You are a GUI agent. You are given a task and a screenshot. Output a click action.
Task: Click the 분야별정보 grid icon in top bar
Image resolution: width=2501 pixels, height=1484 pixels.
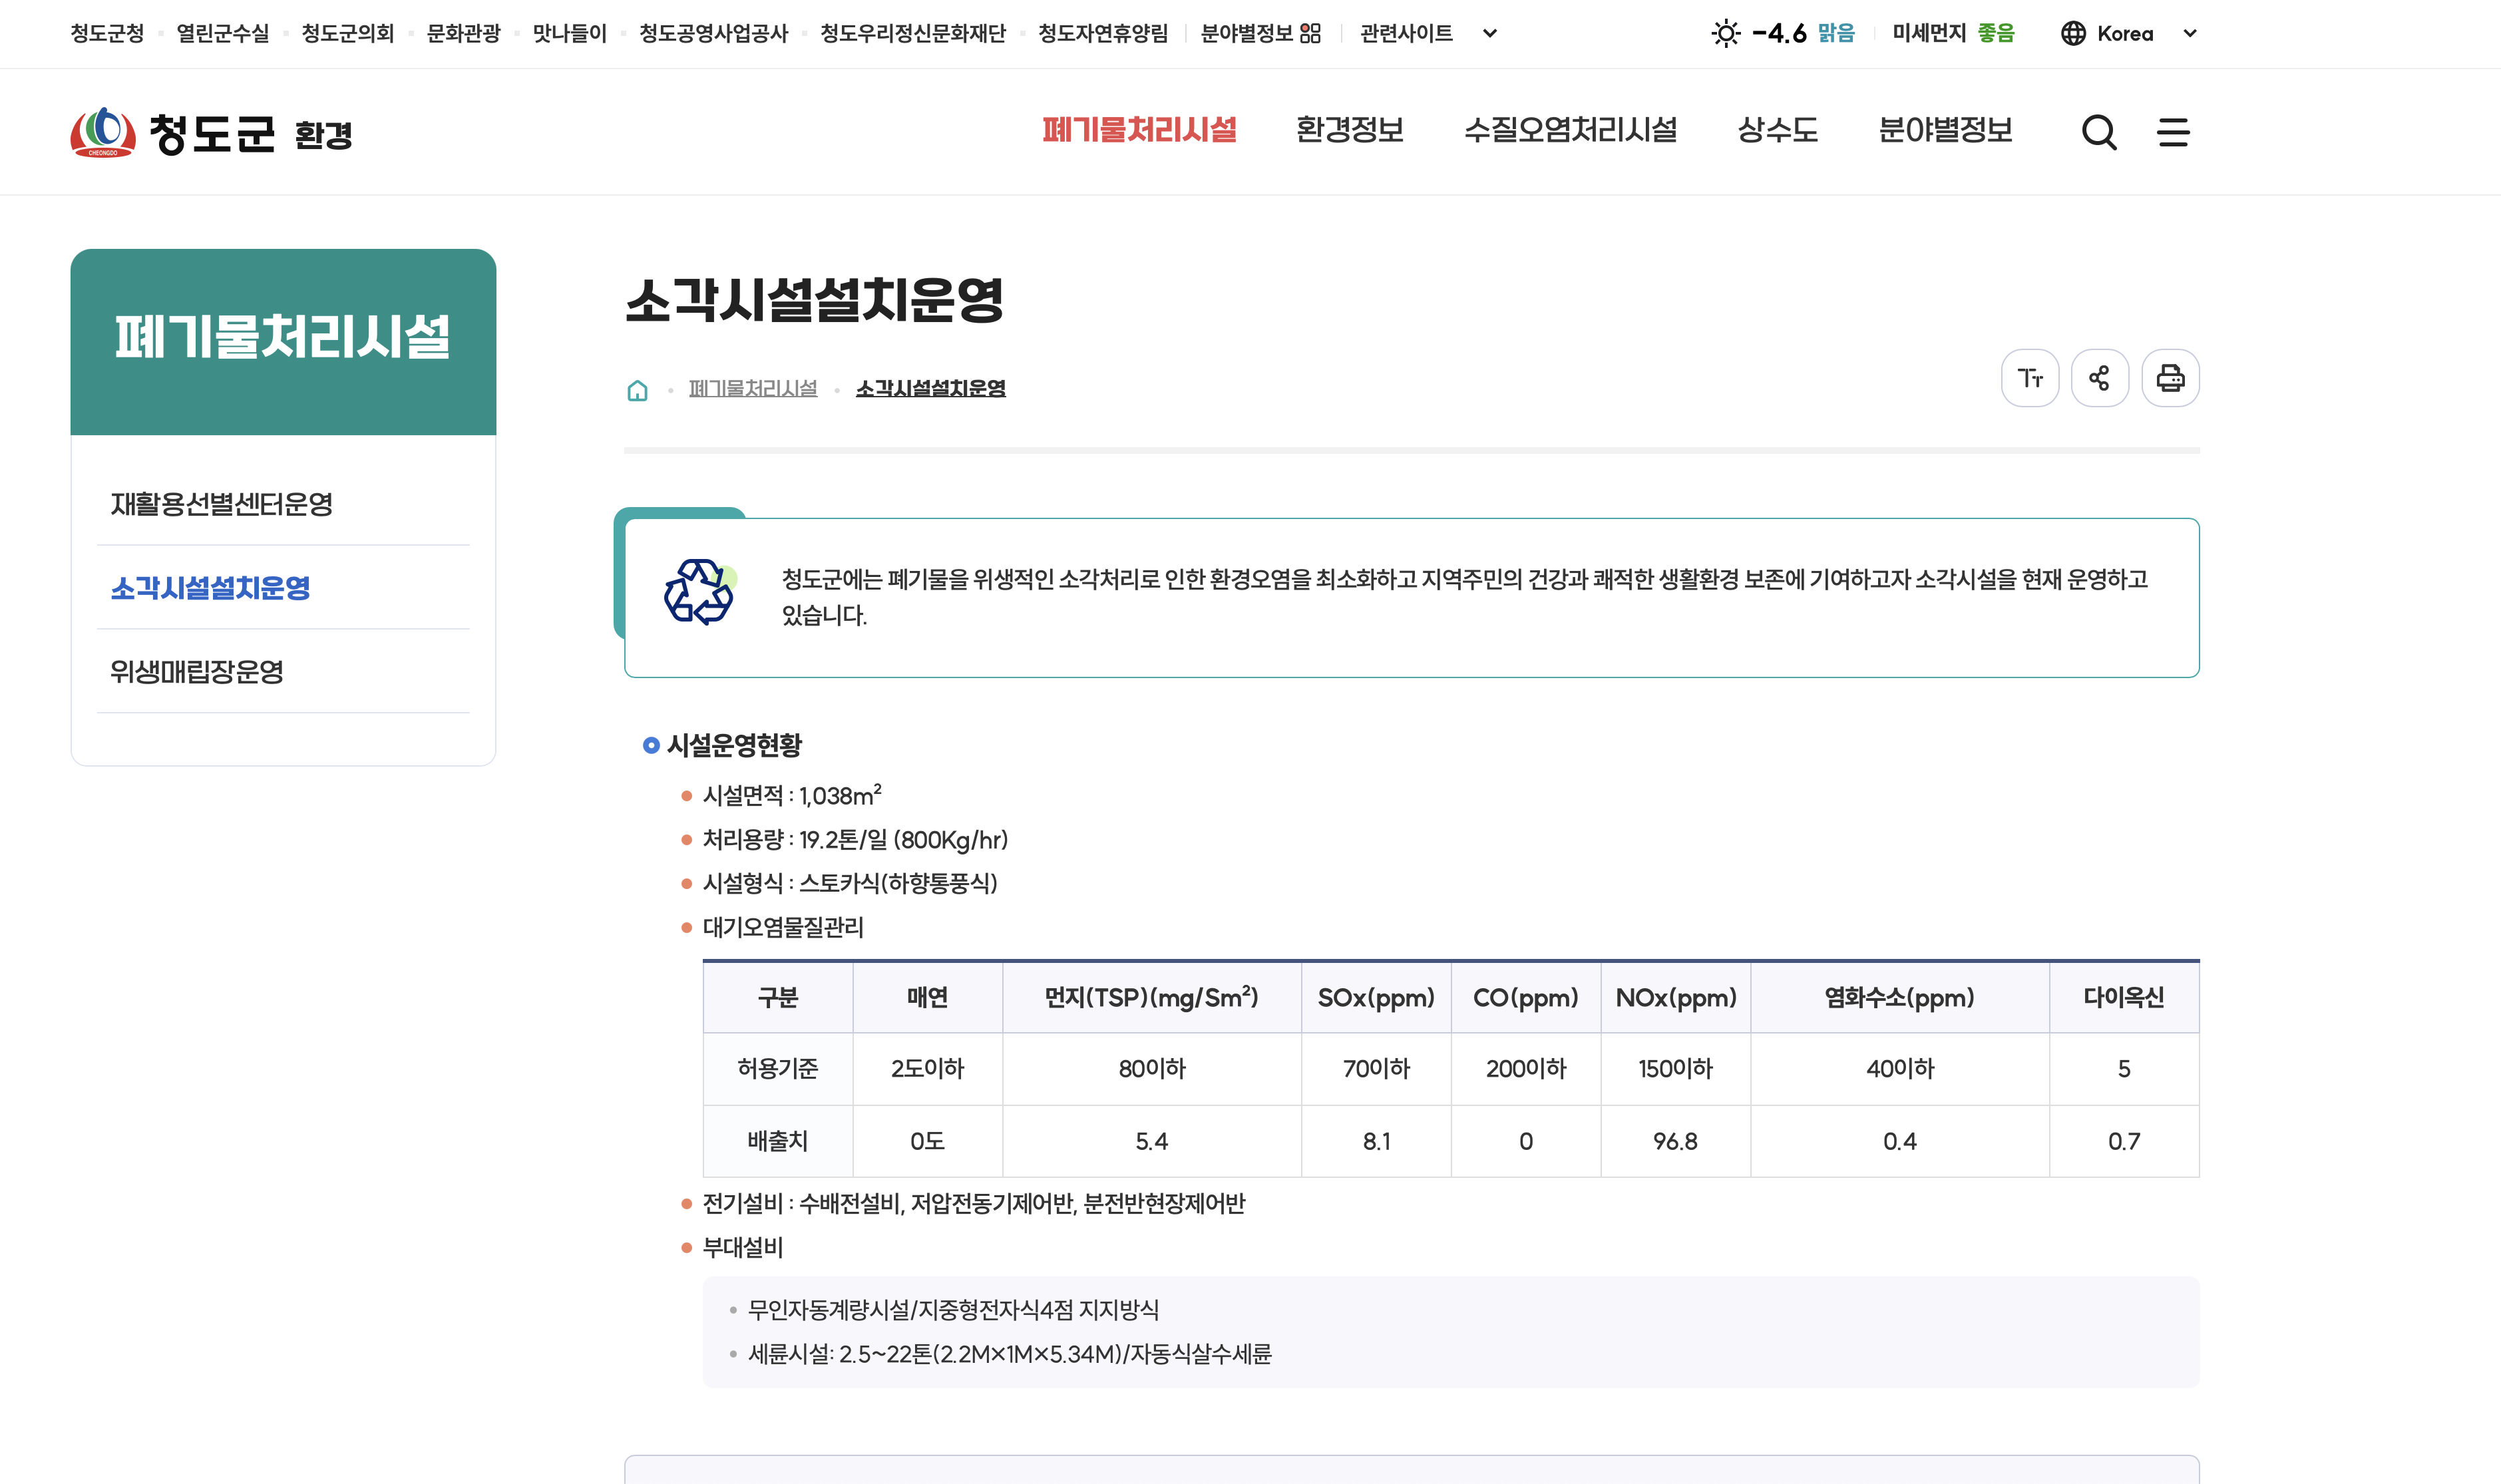click(x=1310, y=34)
